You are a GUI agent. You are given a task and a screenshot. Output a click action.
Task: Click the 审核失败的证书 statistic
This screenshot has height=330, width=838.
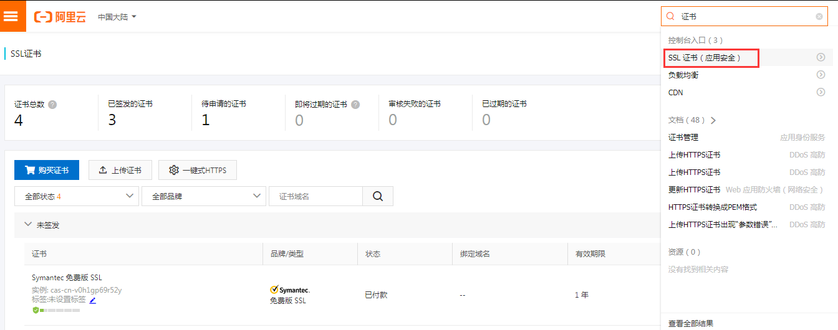[x=415, y=113]
